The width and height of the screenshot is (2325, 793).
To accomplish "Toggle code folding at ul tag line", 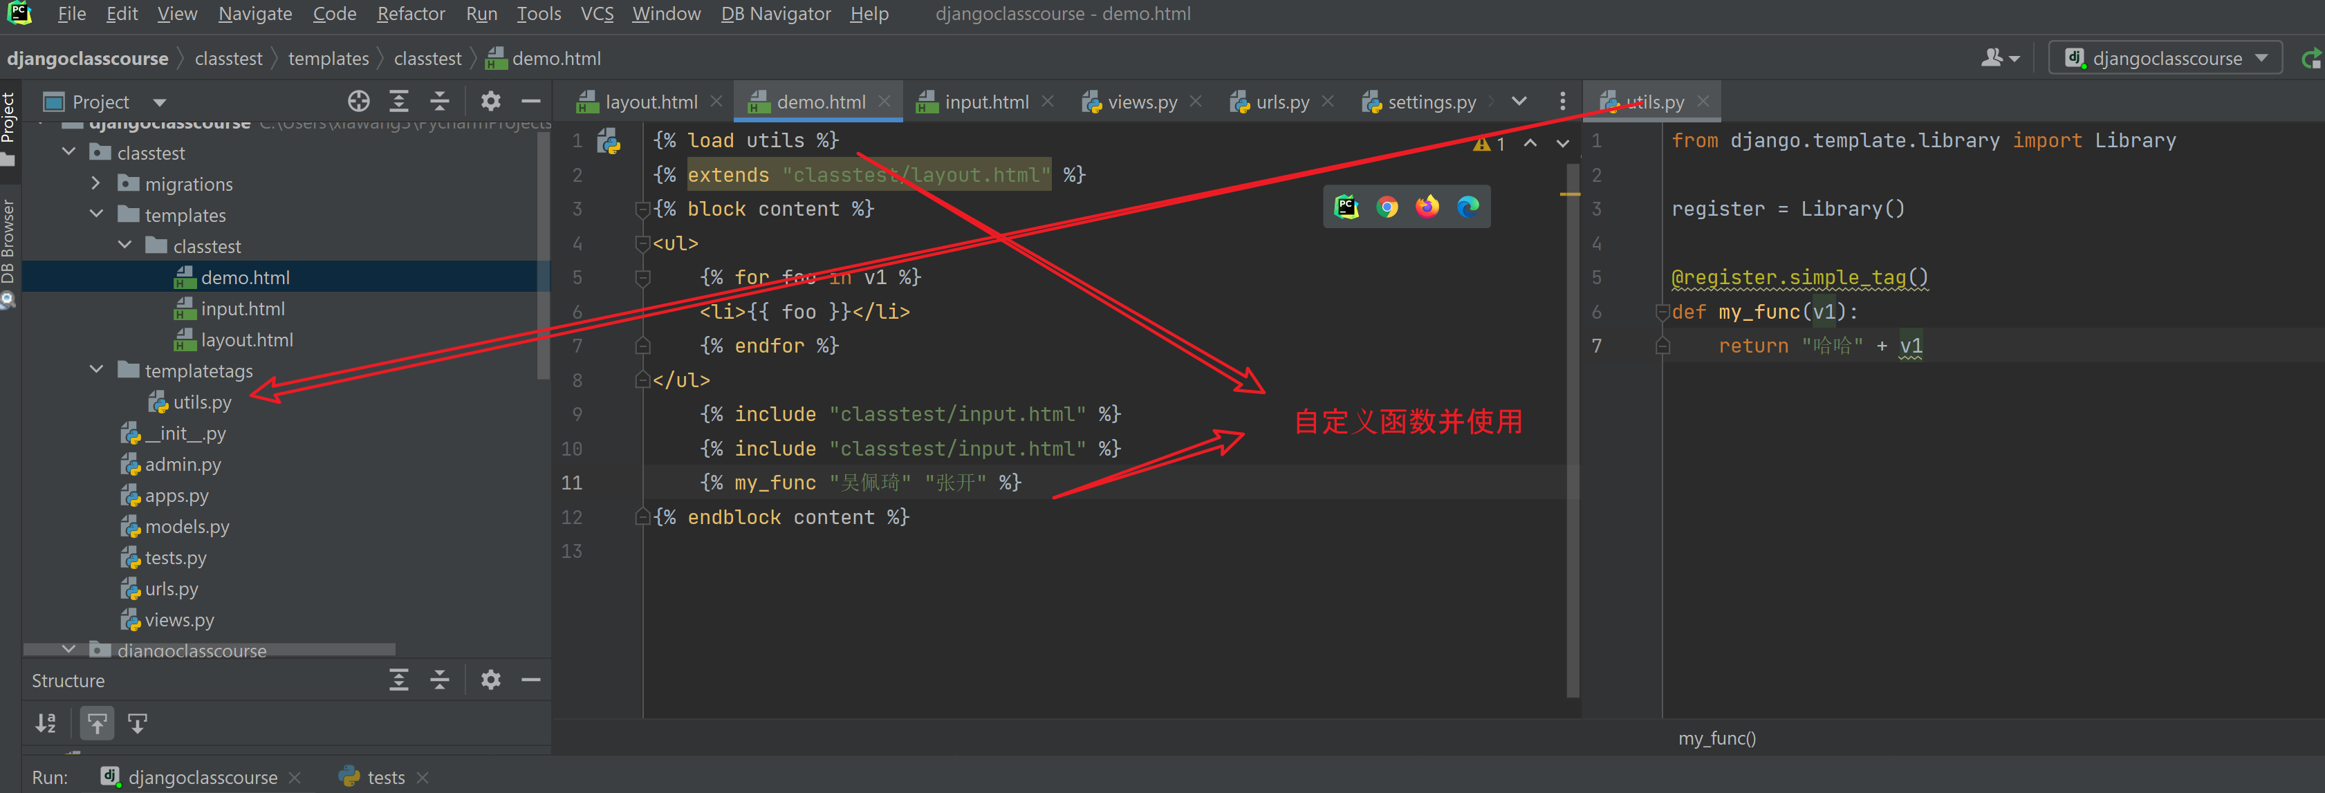I will point(642,243).
